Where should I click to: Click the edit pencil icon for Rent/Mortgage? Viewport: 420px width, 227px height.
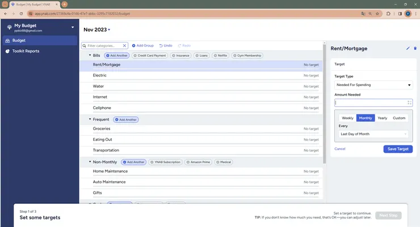[x=408, y=48]
